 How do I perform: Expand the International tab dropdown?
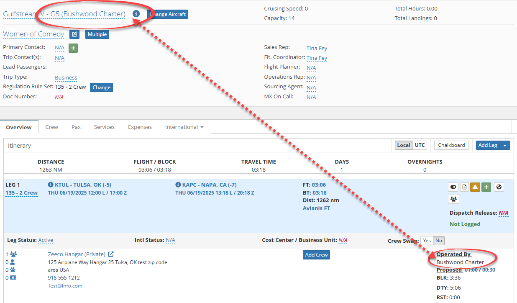pyautogui.click(x=184, y=127)
